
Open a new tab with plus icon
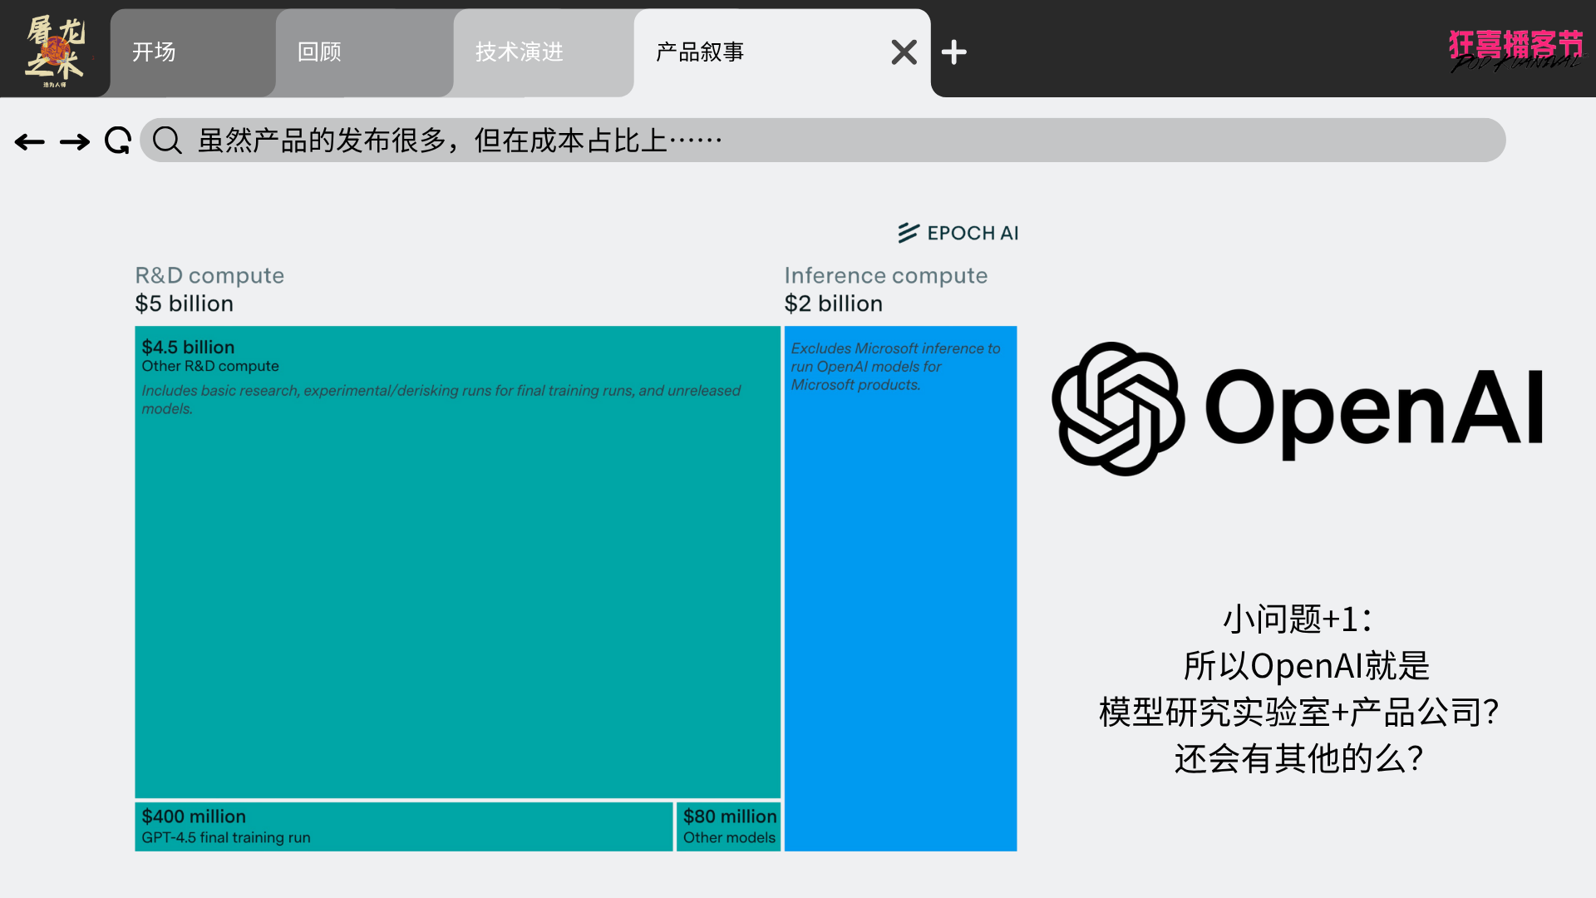pyautogui.click(x=953, y=52)
